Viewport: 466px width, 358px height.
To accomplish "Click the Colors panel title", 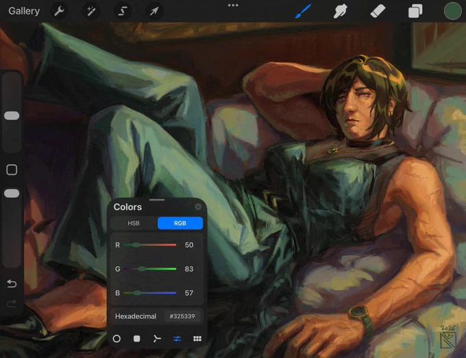I will click(x=127, y=207).
